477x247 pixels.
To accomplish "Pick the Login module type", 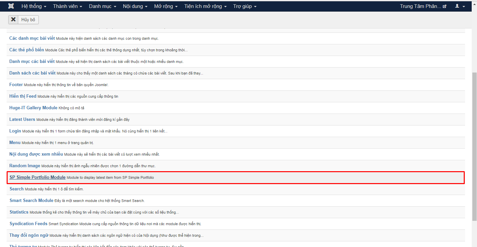I will [x=15, y=131].
